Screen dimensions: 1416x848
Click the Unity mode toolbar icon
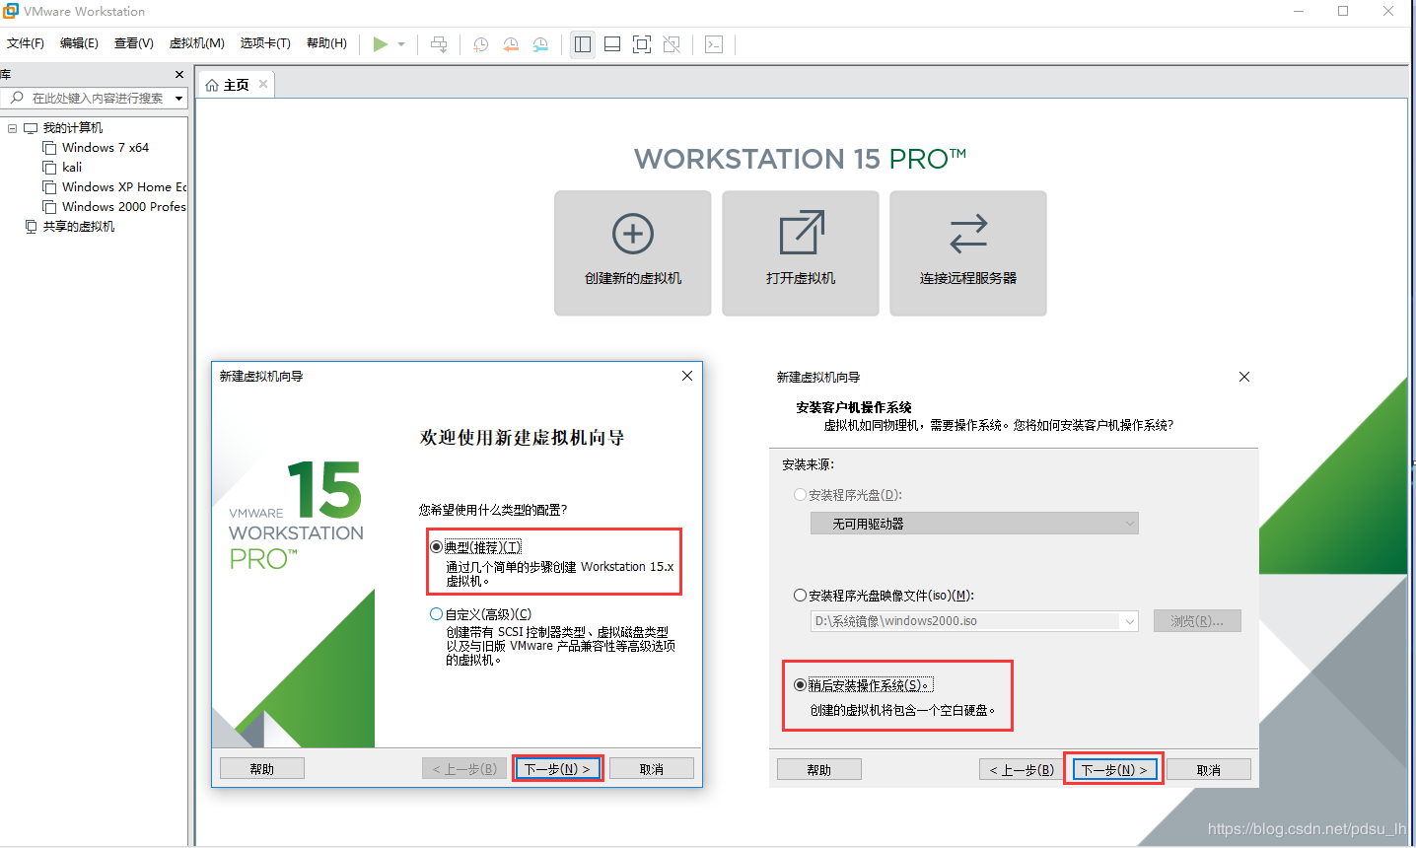click(672, 44)
